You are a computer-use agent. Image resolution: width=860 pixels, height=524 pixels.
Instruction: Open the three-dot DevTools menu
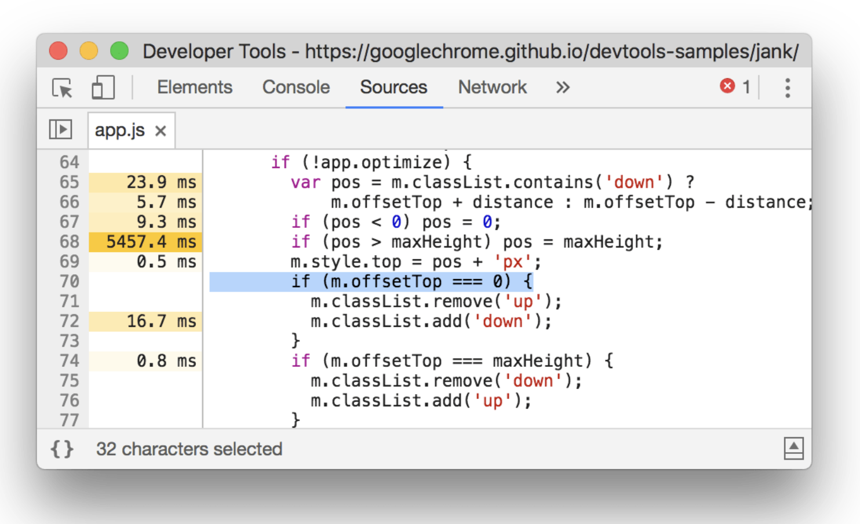pyautogui.click(x=787, y=88)
